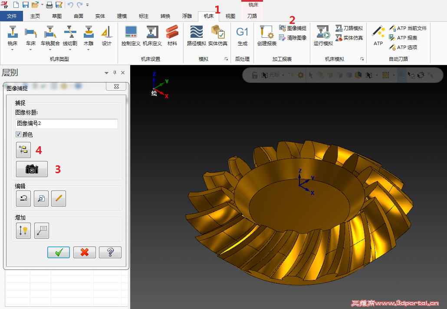Click the ATP wand icon
This screenshot has width=447, height=309.
pos(378,36)
